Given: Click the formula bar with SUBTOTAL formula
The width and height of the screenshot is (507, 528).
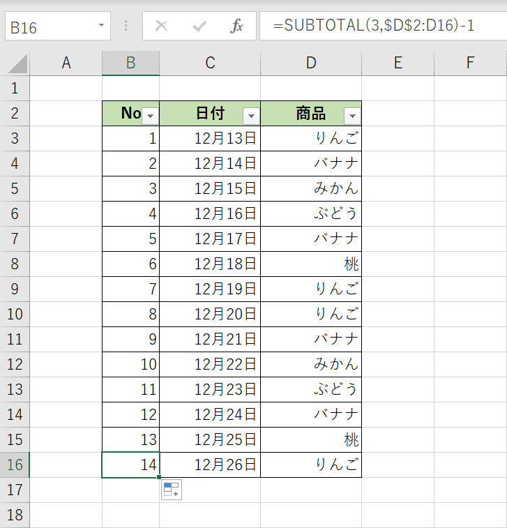Looking at the screenshot, I should coord(383,26).
